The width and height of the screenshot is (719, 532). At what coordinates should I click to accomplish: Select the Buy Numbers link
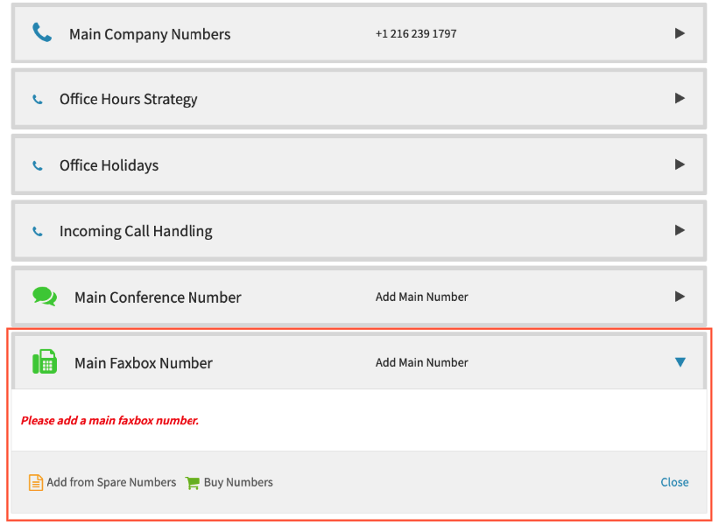[x=238, y=482]
